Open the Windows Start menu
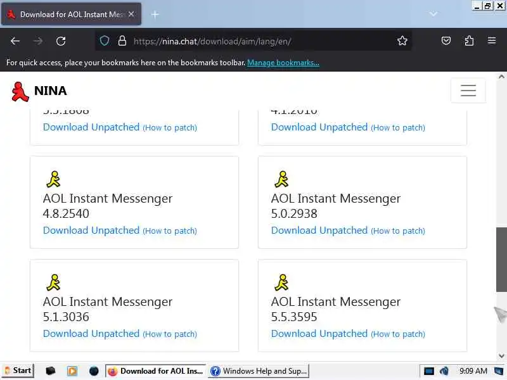This screenshot has height=380, width=507. pos(18,370)
